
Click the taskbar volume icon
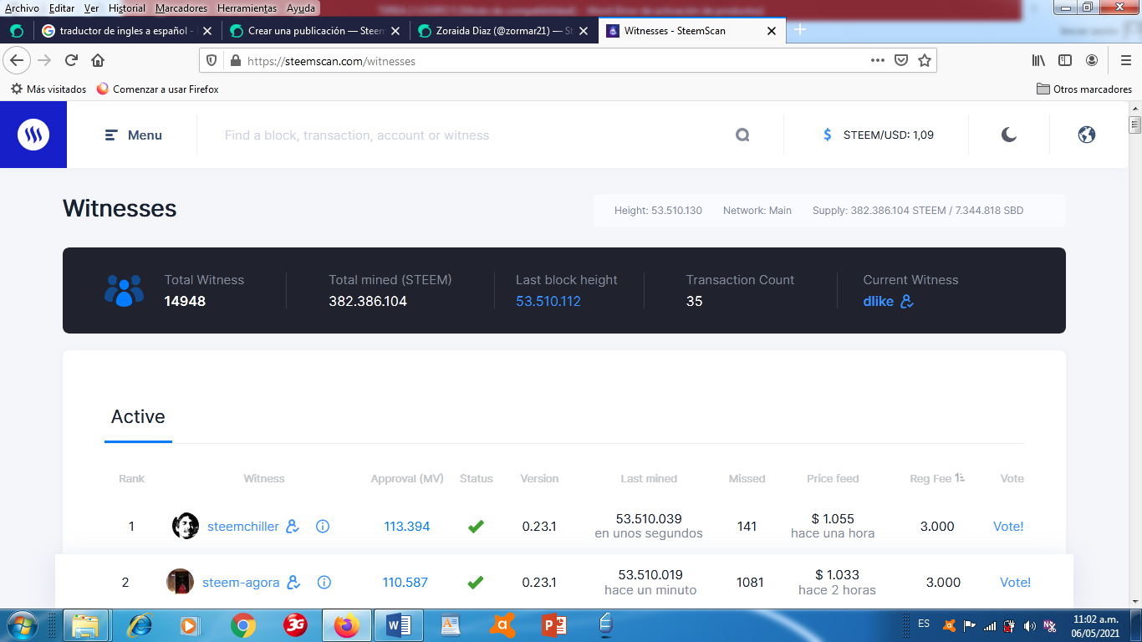(x=1029, y=625)
